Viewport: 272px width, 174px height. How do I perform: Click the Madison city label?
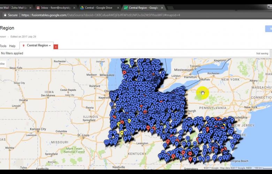point(92,74)
